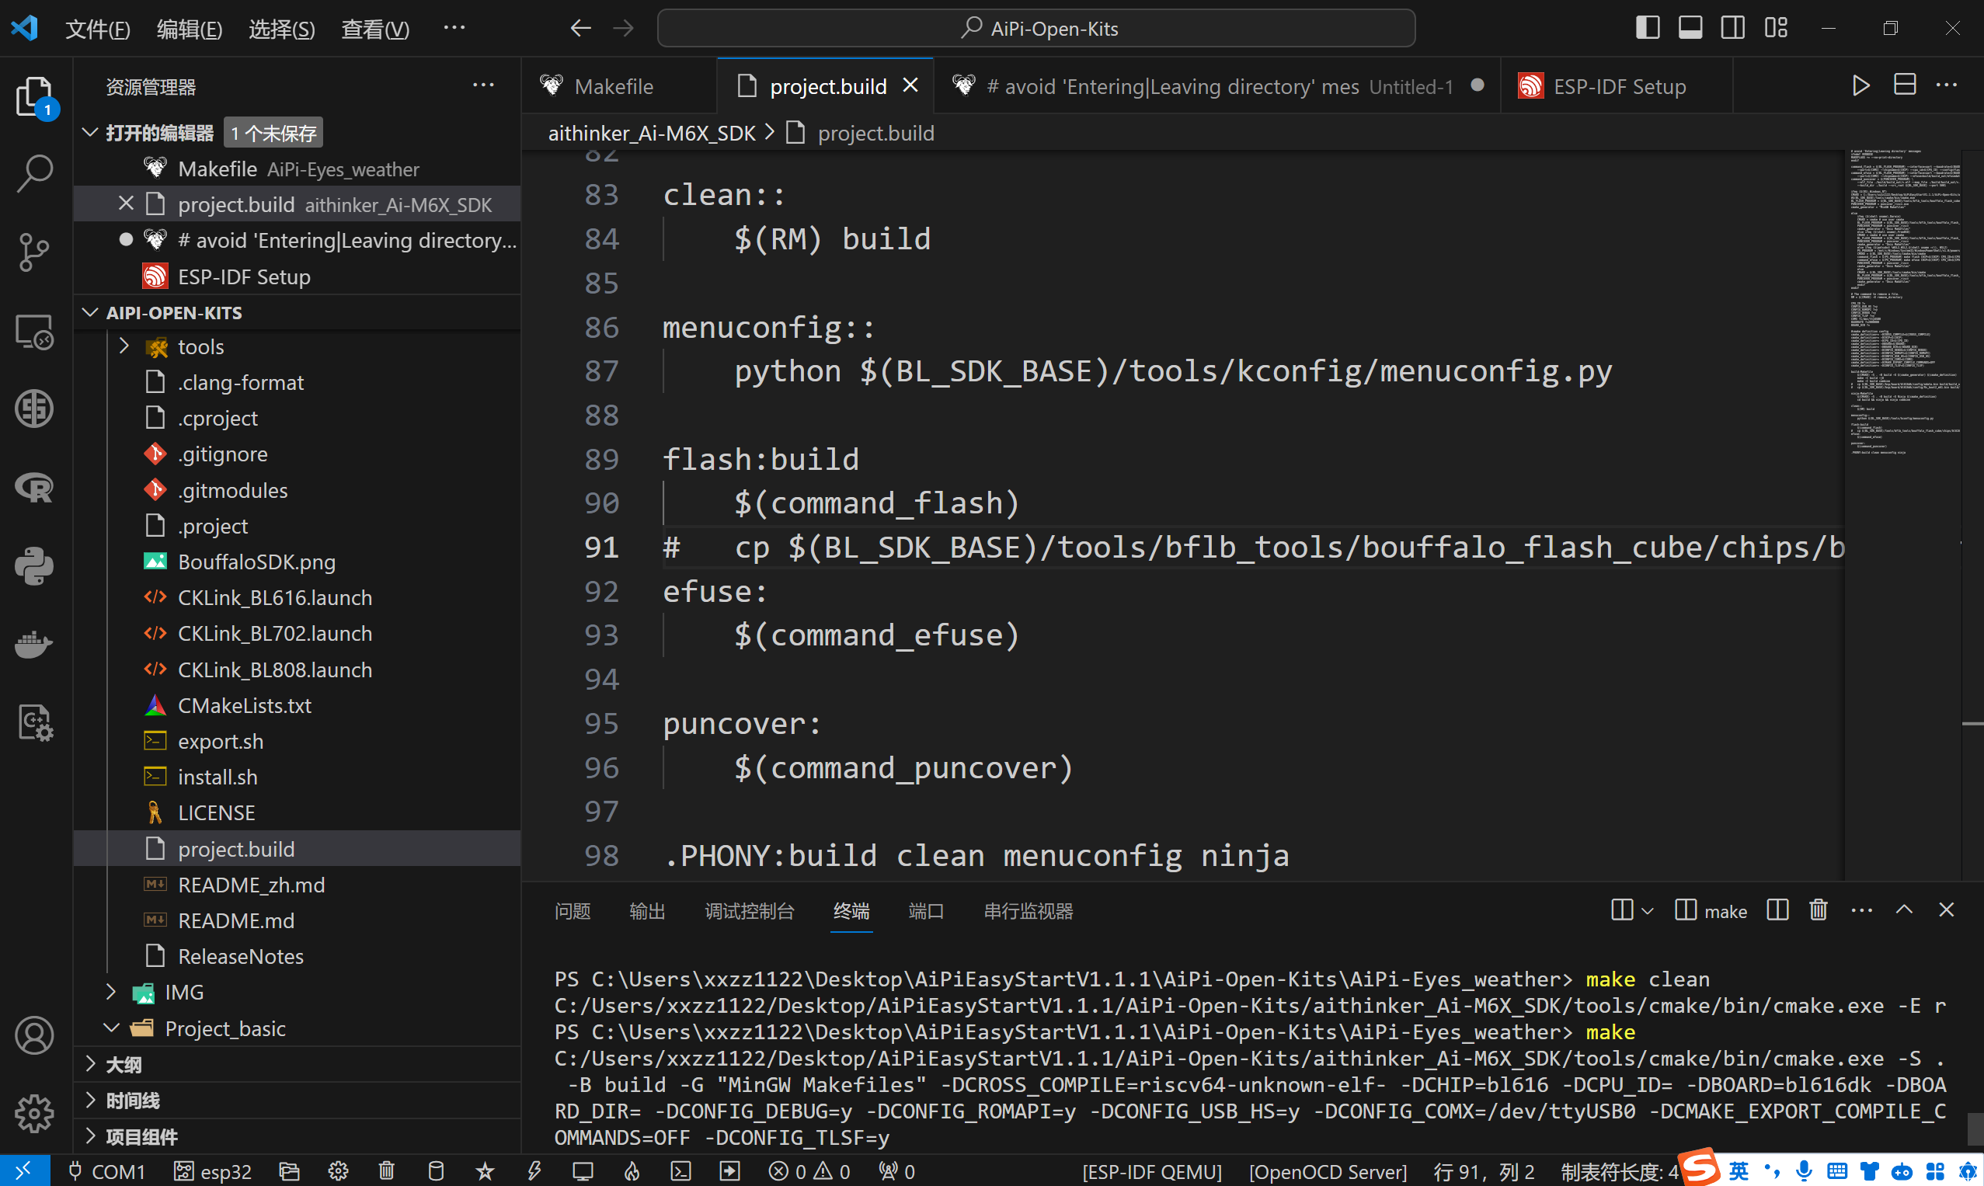Go back with the left arrow

581,29
